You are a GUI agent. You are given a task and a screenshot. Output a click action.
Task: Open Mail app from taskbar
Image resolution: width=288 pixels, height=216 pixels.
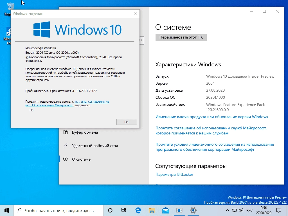165,210
